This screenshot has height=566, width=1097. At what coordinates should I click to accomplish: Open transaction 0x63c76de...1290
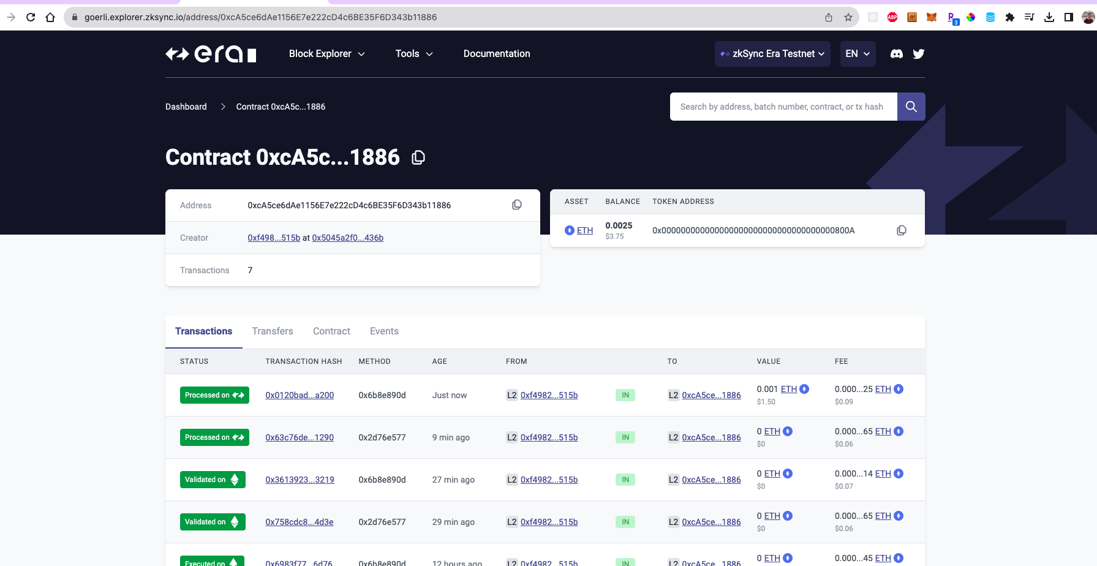(x=300, y=437)
